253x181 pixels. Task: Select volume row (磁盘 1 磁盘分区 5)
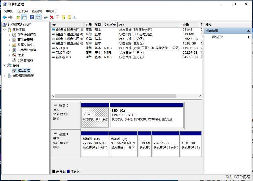tap(127, 39)
